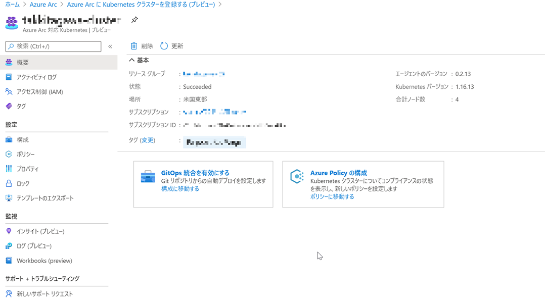Viewport: 545px width, 304px height.
Task: Click the 削除 delete button
Action: click(142, 46)
